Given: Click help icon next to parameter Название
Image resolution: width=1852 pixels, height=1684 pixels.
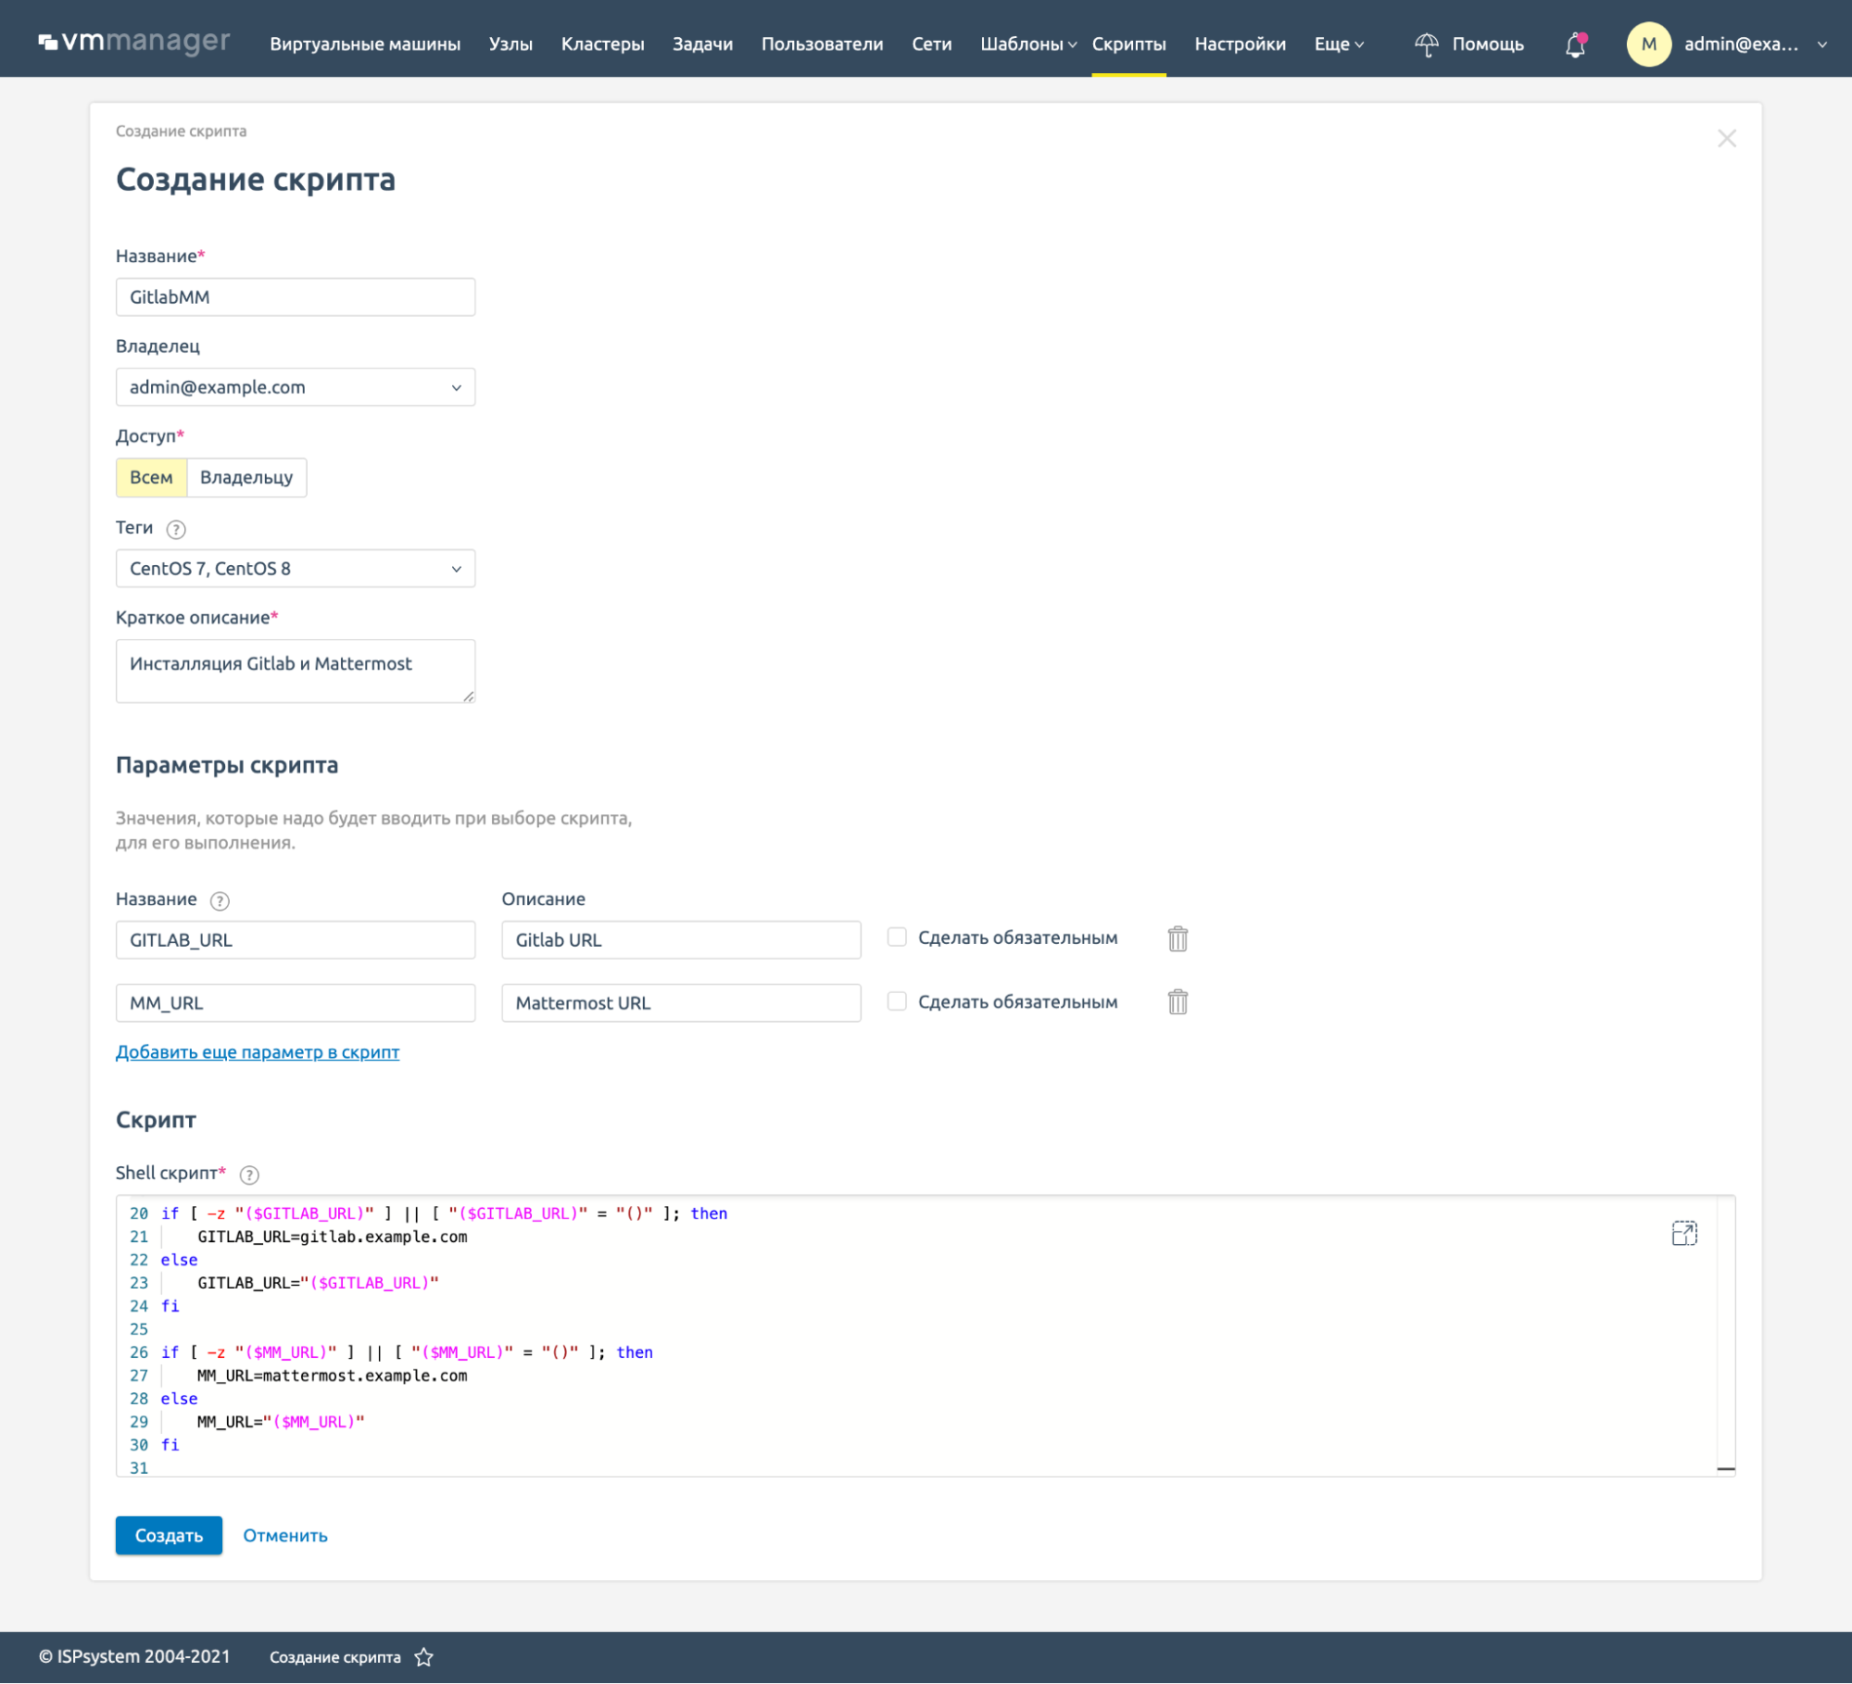Looking at the screenshot, I should click(220, 900).
